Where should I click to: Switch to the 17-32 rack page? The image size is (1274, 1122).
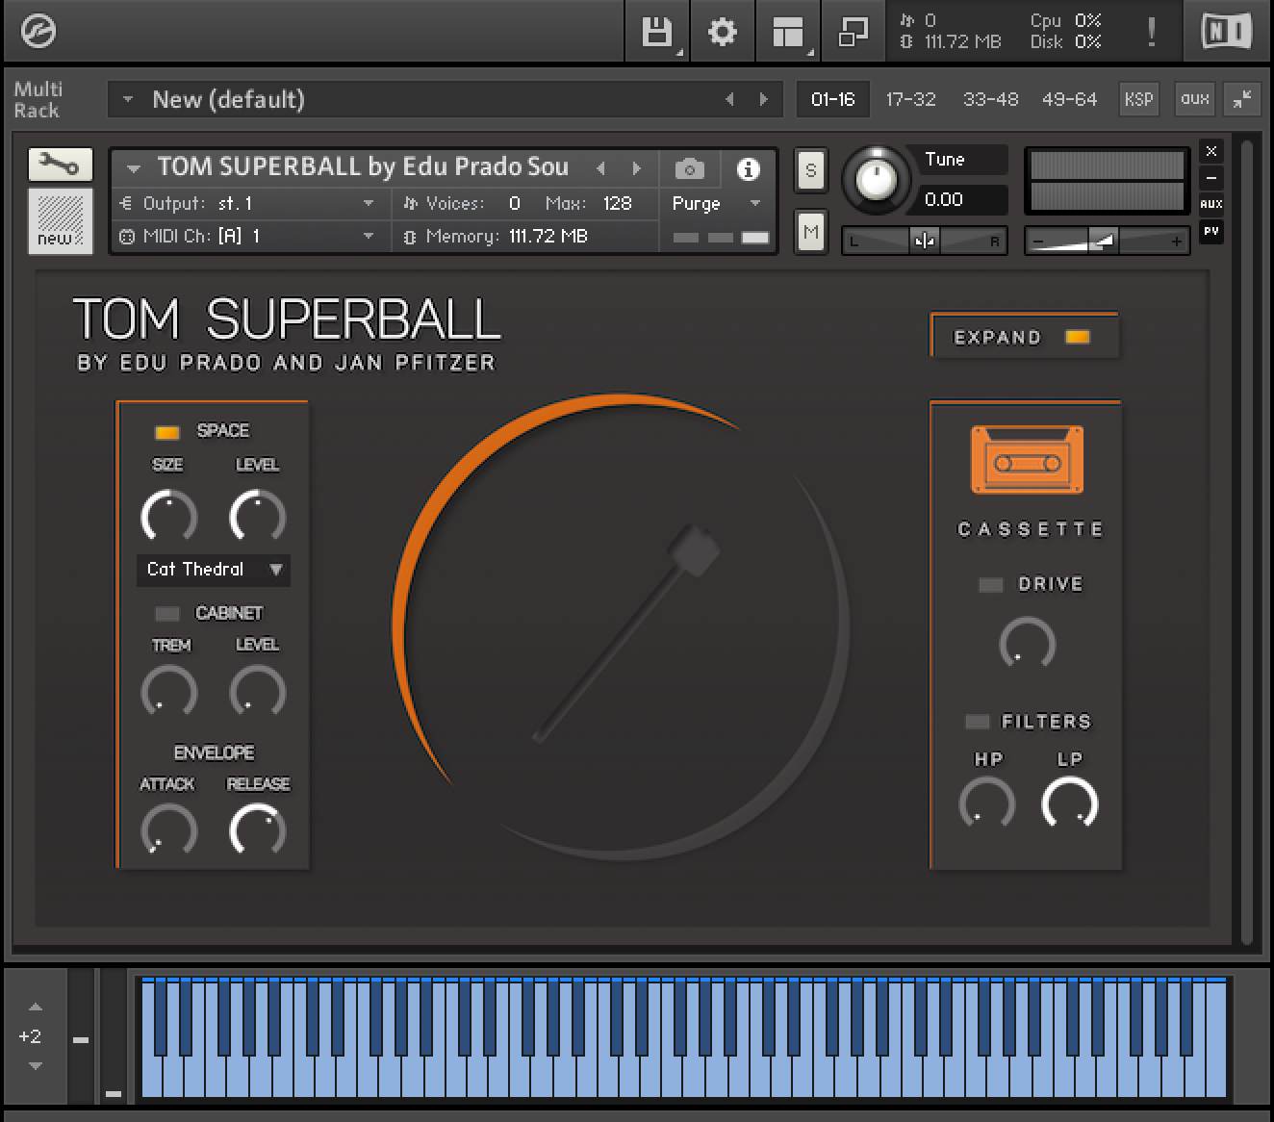910,99
